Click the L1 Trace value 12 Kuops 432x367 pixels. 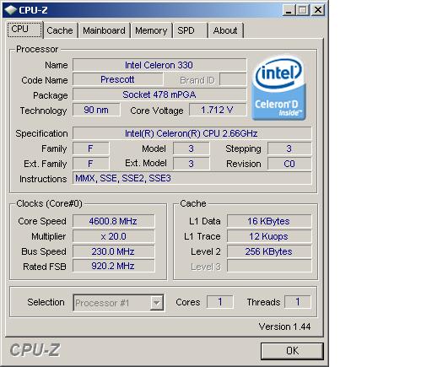(x=269, y=236)
